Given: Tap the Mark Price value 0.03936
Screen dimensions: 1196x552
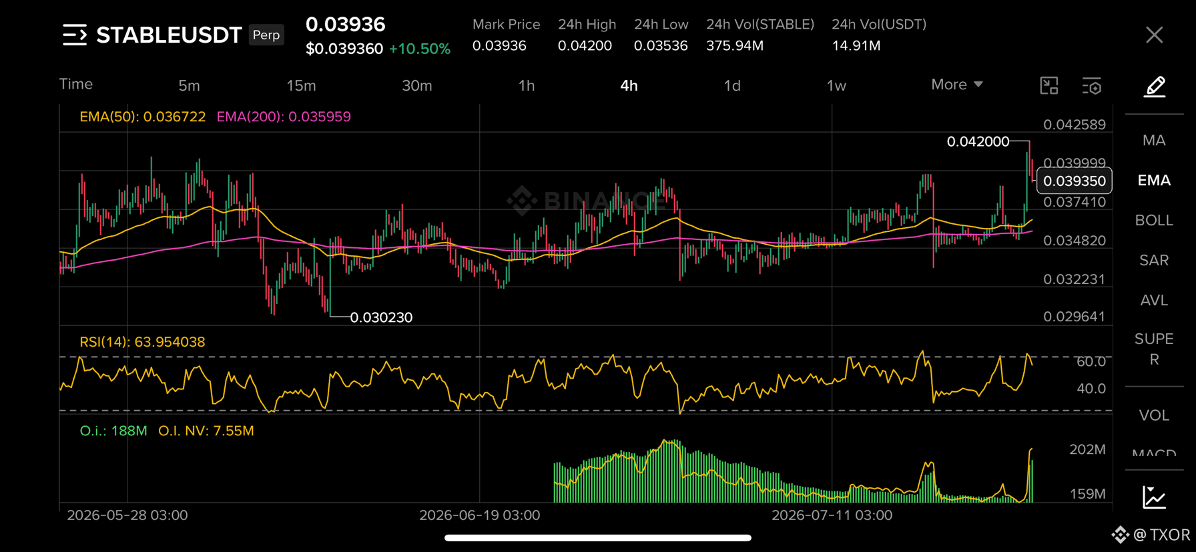Looking at the screenshot, I should [499, 46].
